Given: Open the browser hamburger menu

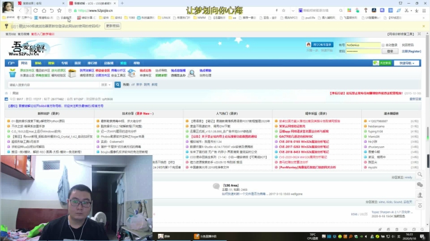Looking at the screenshot, I should point(424,10).
